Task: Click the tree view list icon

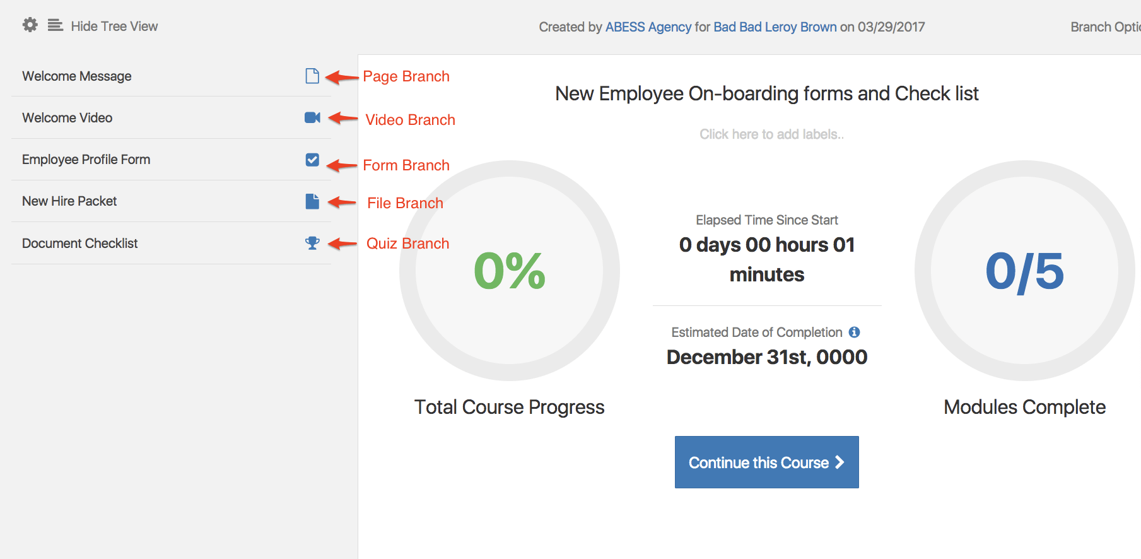Action: 55,25
